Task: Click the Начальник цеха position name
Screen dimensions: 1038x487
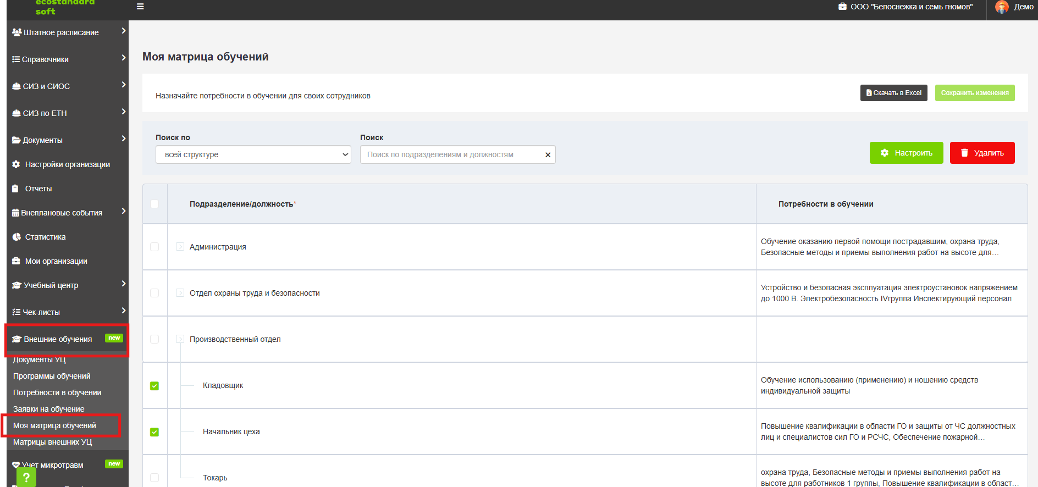Action: [x=231, y=431]
